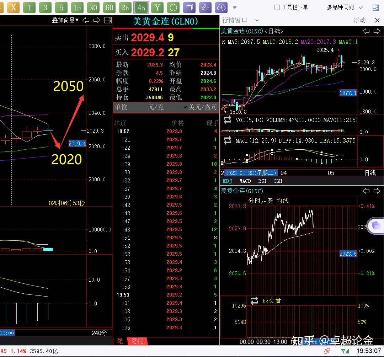This screenshot has width=384, height=357.
Task: Toggle the side panel layout icon beside 叠加商品
Action: [x=108, y=20]
